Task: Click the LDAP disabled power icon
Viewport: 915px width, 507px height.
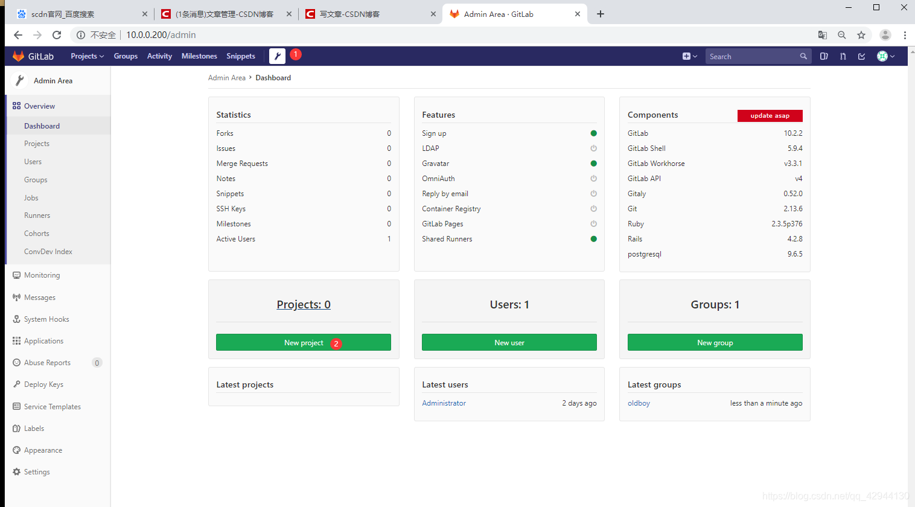Action: click(x=593, y=148)
